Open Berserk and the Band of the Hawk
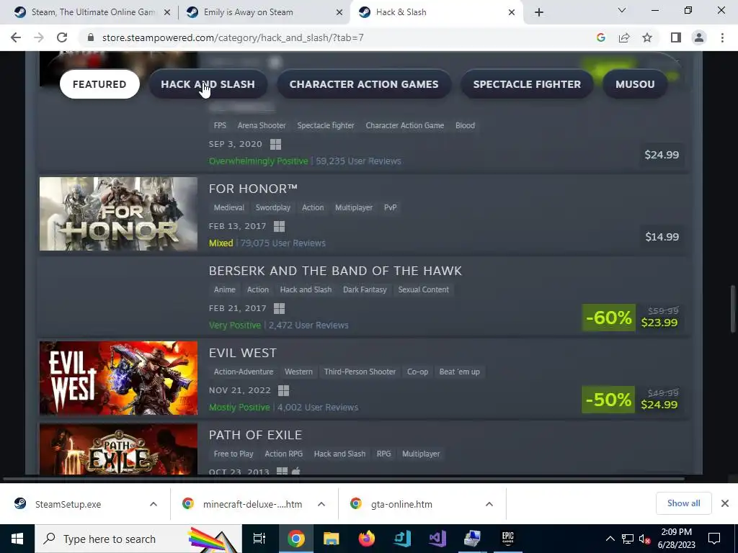This screenshot has height=553, width=738. [x=335, y=271]
